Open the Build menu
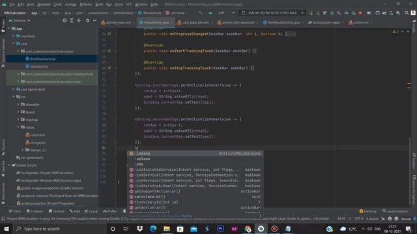417x234 pixels. point(99,5)
